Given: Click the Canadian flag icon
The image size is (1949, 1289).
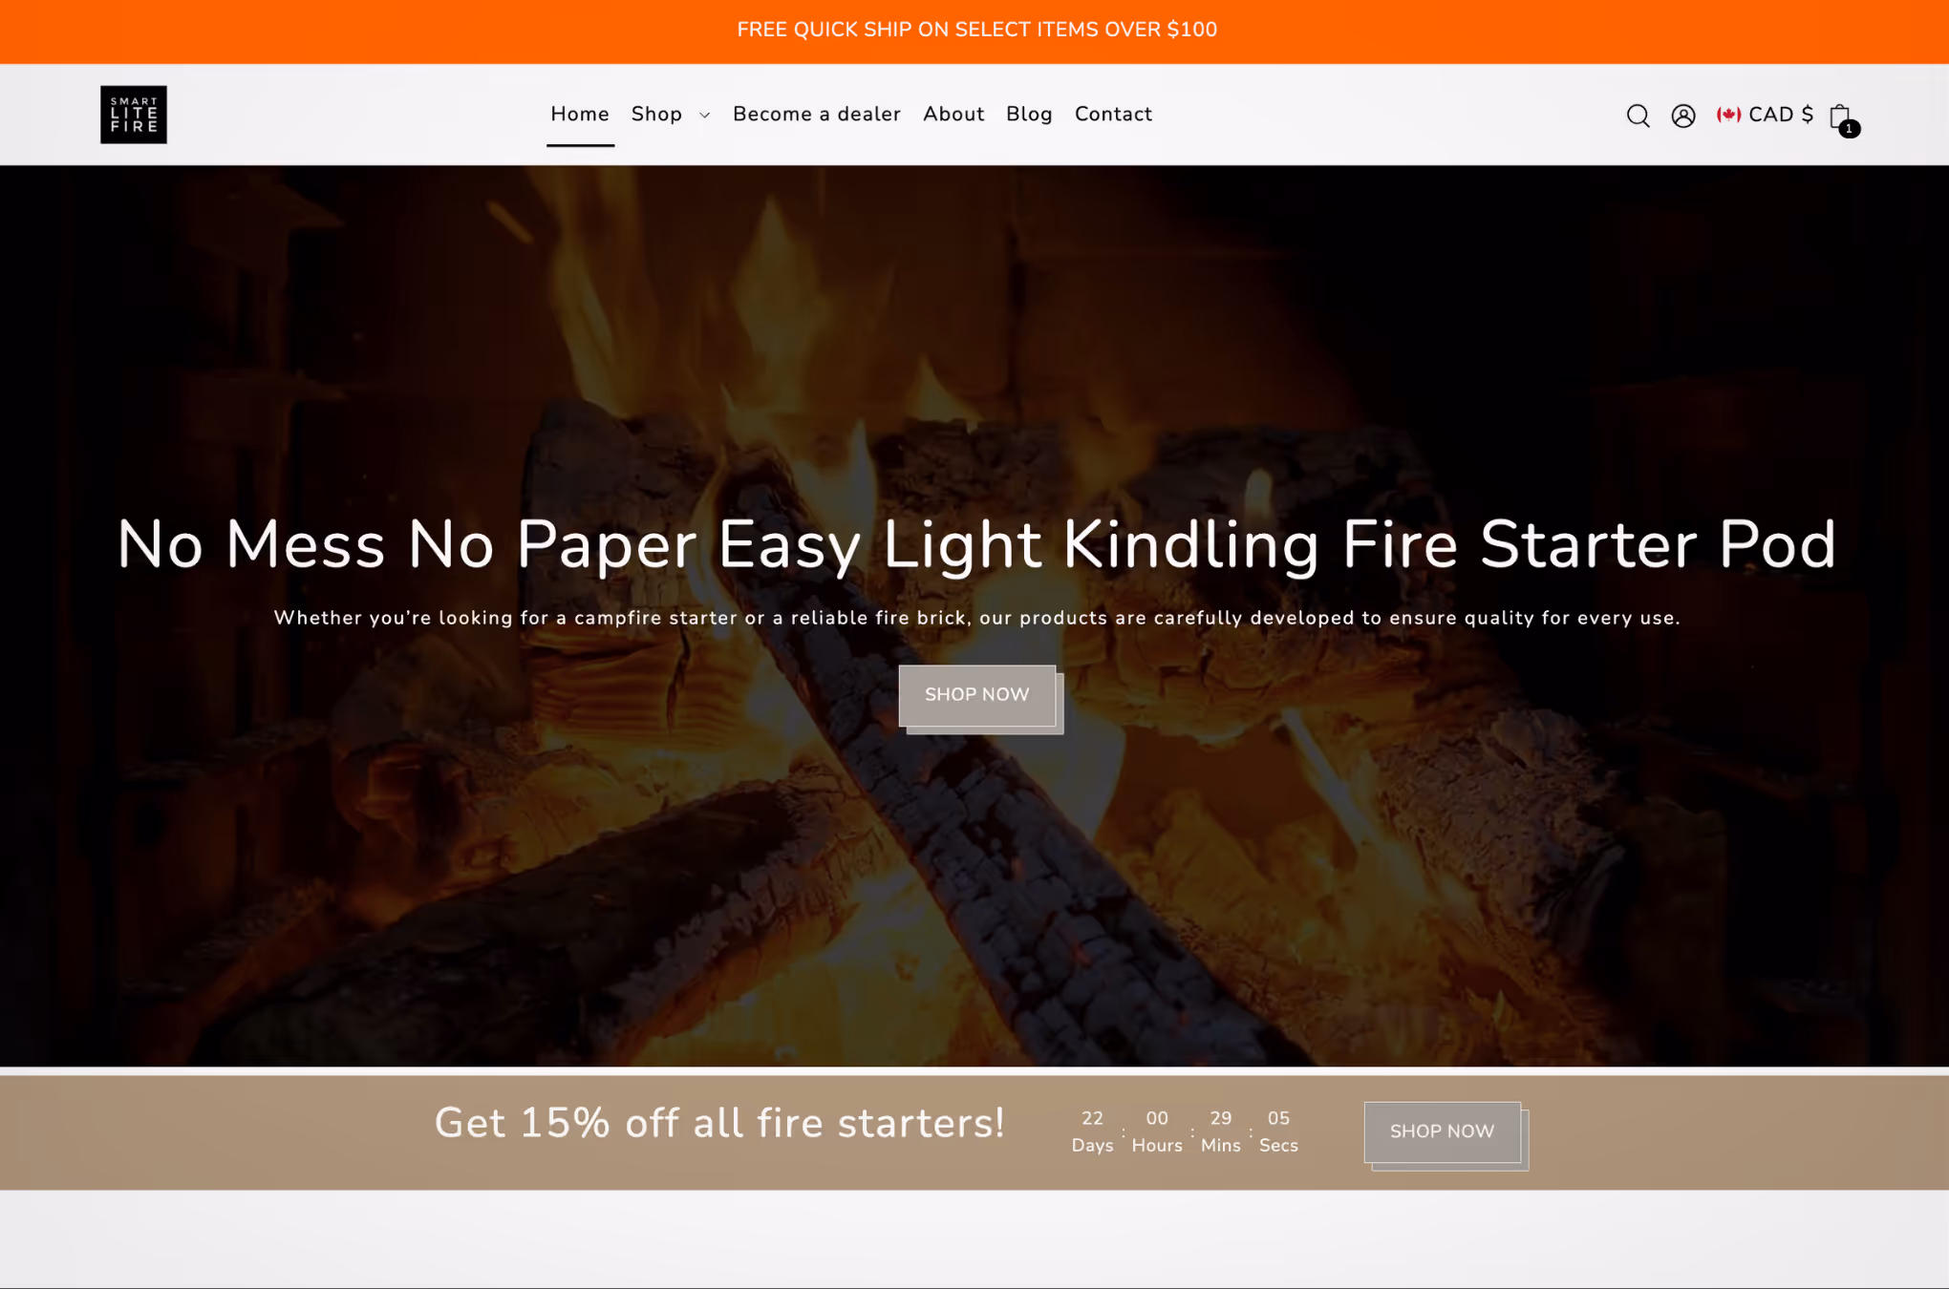Looking at the screenshot, I should (x=1727, y=115).
